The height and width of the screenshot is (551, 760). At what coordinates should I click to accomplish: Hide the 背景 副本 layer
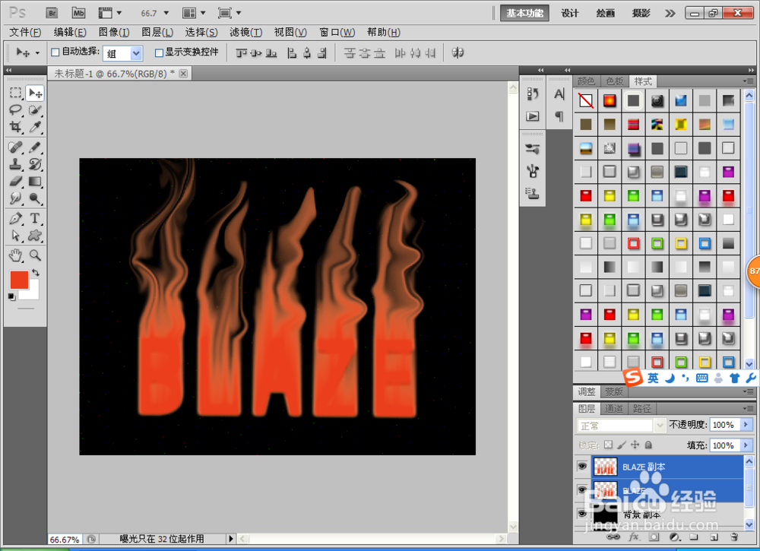click(x=582, y=514)
